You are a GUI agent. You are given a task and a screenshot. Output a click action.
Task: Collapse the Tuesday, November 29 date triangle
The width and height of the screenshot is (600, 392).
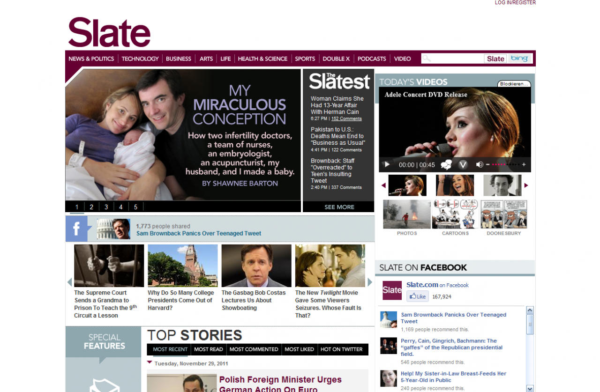pos(150,362)
